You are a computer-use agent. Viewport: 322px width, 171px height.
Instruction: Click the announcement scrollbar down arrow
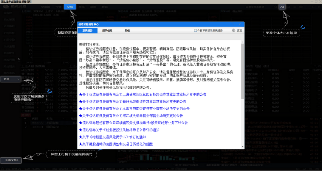pos(242,147)
